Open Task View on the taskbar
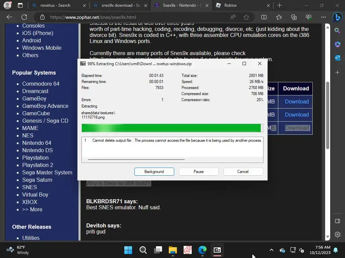This screenshot has width=345, height=258. pyautogui.click(x=158, y=250)
